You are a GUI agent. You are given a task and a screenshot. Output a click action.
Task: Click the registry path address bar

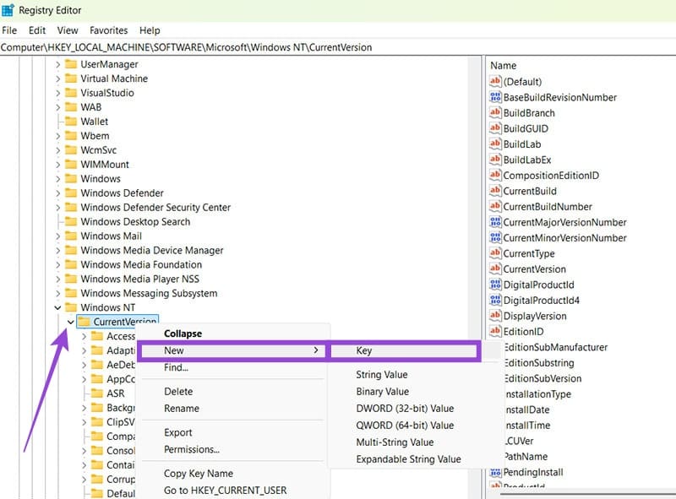[338, 47]
